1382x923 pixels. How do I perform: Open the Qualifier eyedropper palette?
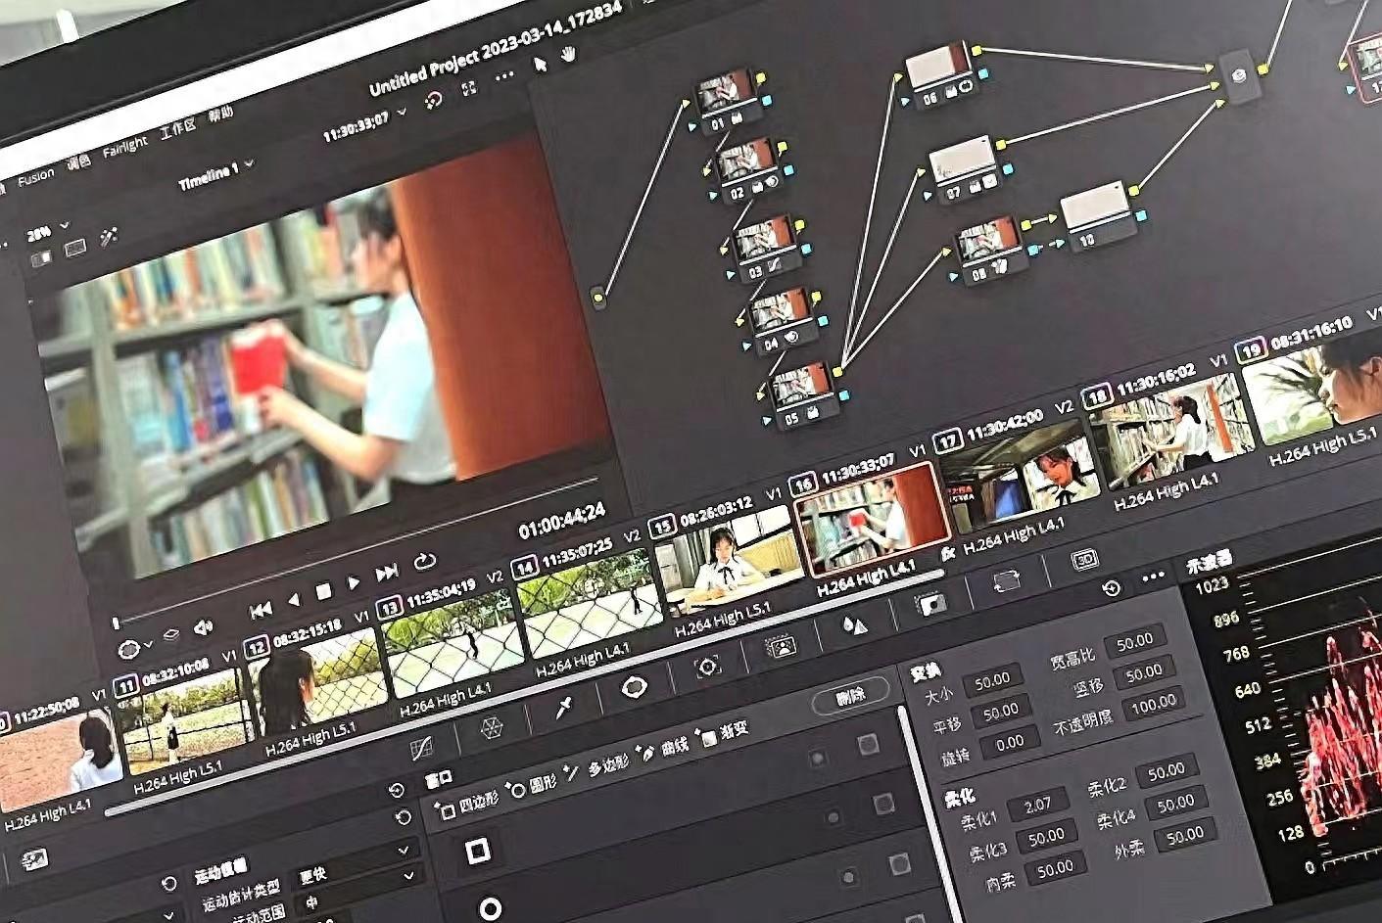(x=563, y=708)
